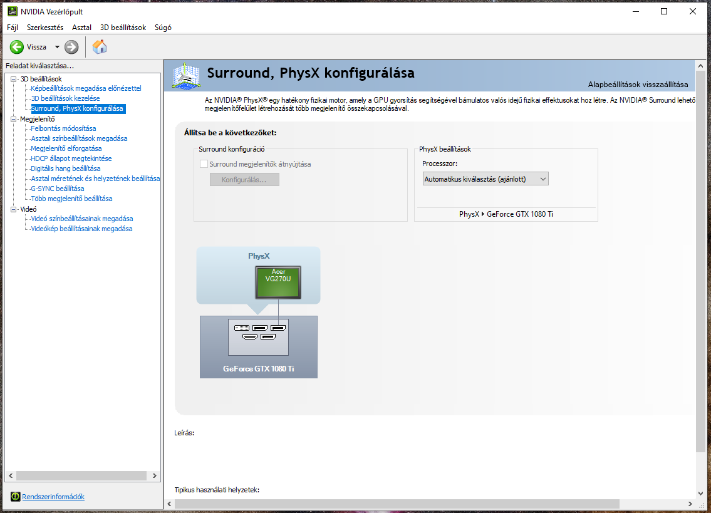Screen dimensions: 711x513
Task: Collapse the Megjelenítő tree node
Action: pos(14,119)
